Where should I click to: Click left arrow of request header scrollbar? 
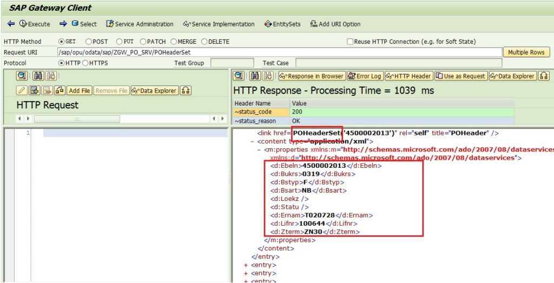[x=19, y=119]
